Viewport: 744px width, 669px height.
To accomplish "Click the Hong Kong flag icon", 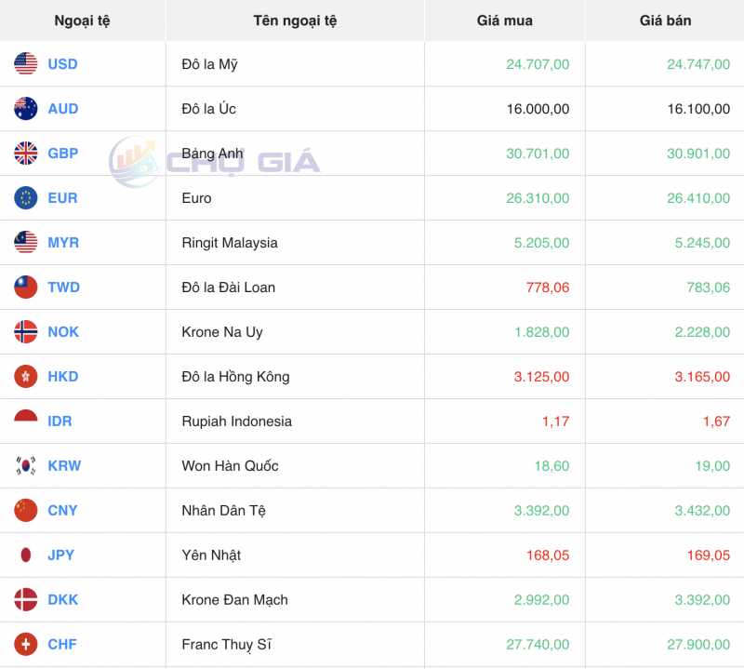I will 26,377.
